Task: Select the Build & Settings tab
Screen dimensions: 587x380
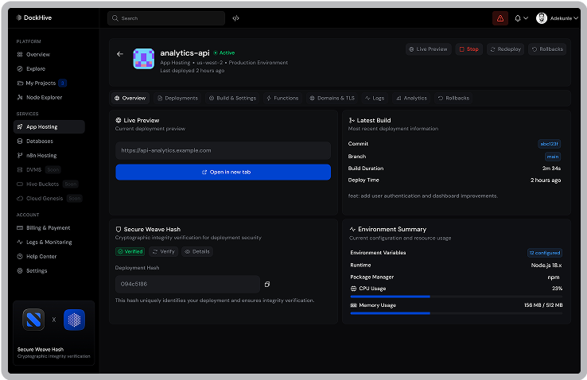Action: pyautogui.click(x=232, y=98)
